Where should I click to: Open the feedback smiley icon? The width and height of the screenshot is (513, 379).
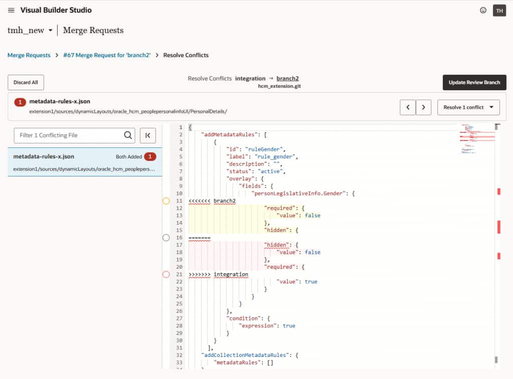pos(483,10)
